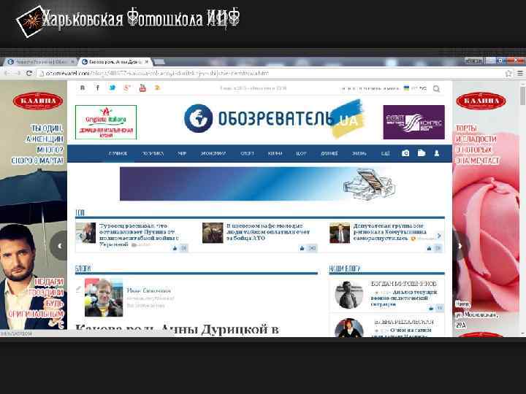Show next ad with dark right arrow circle
This screenshot has height=394, width=526.
pyautogui.click(x=460, y=247)
